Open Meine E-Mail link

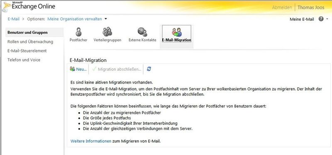pyautogui.click(x=302, y=19)
